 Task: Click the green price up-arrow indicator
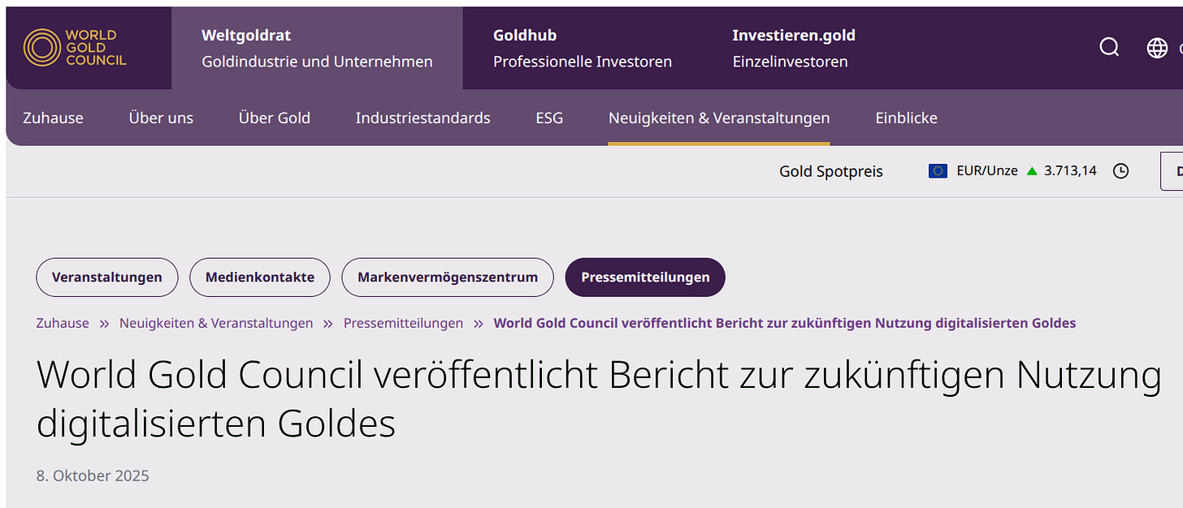tap(1032, 171)
